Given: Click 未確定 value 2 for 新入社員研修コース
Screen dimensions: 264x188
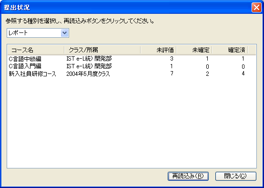Looking at the screenshot, I should (x=207, y=73).
